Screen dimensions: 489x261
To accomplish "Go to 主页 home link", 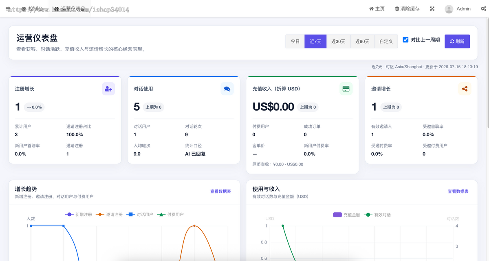I will tap(377, 9).
